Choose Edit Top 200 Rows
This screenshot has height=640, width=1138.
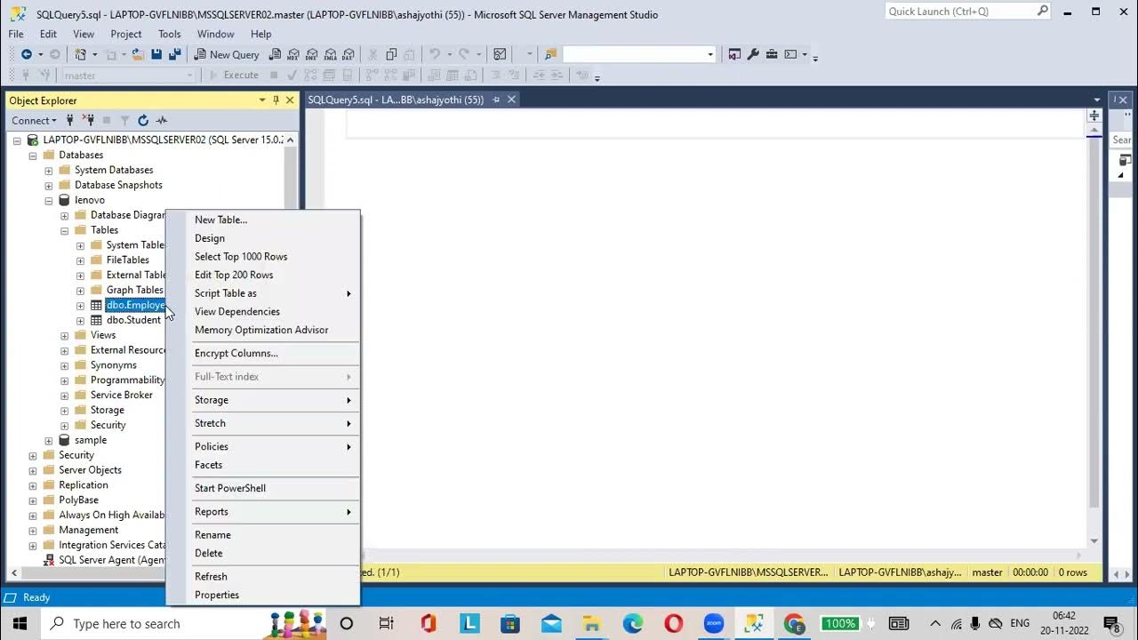262,275
